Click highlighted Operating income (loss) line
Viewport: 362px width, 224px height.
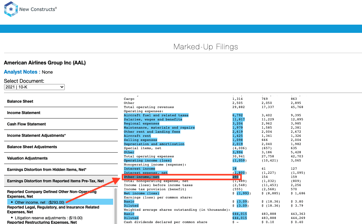coord(148,160)
